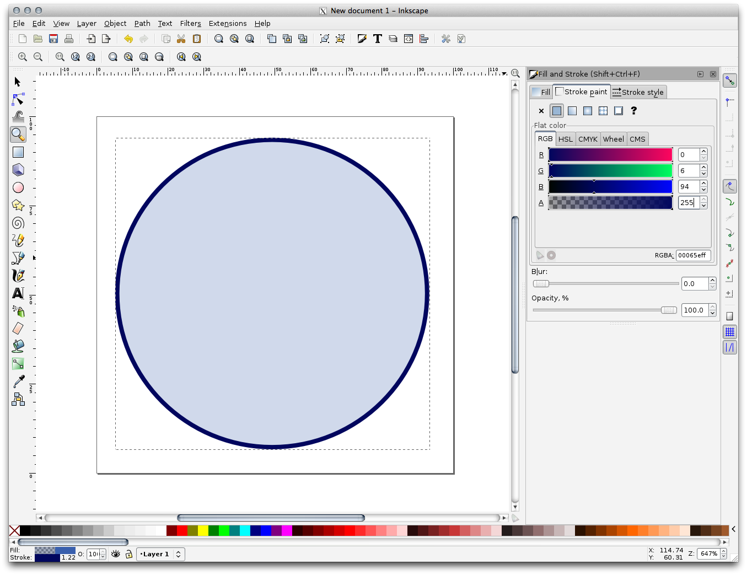Click the RGBA hex input field

coord(692,255)
